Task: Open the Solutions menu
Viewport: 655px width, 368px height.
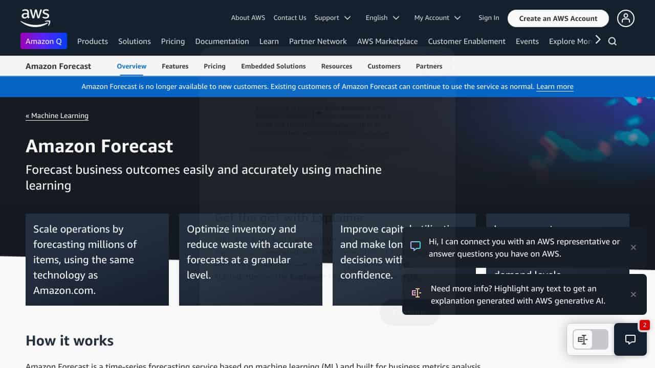Action: coord(135,41)
